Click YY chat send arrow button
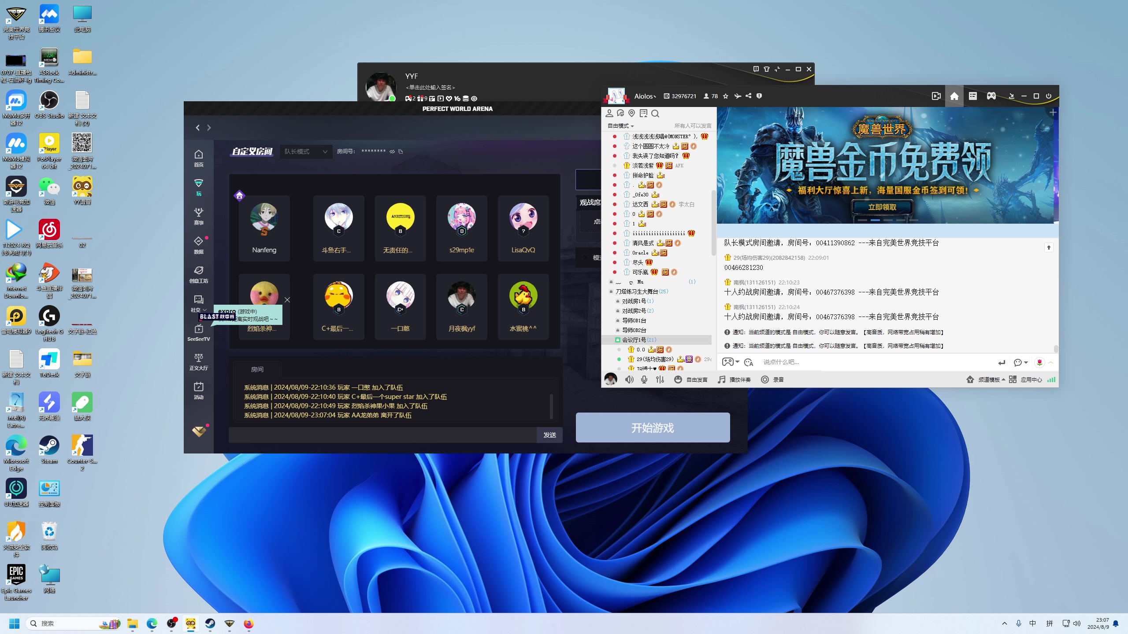The height and width of the screenshot is (634, 1128). click(x=1002, y=362)
